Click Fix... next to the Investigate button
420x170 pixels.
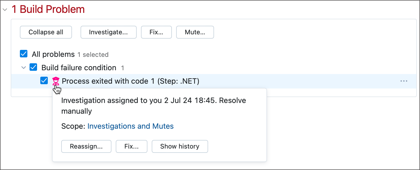pos(156,32)
